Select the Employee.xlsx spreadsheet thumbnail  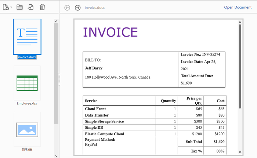(27, 83)
